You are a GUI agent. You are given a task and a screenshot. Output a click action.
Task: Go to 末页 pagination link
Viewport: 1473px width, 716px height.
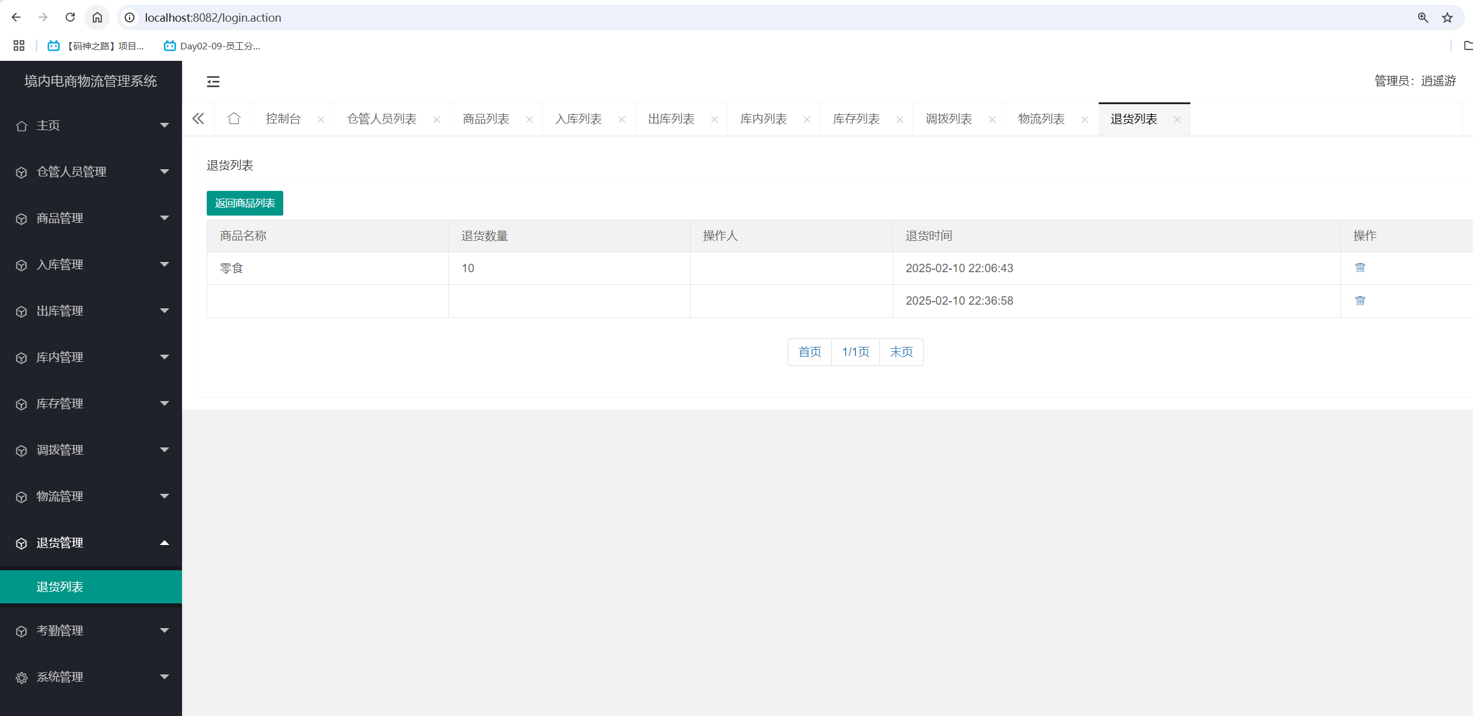point(901,352)
